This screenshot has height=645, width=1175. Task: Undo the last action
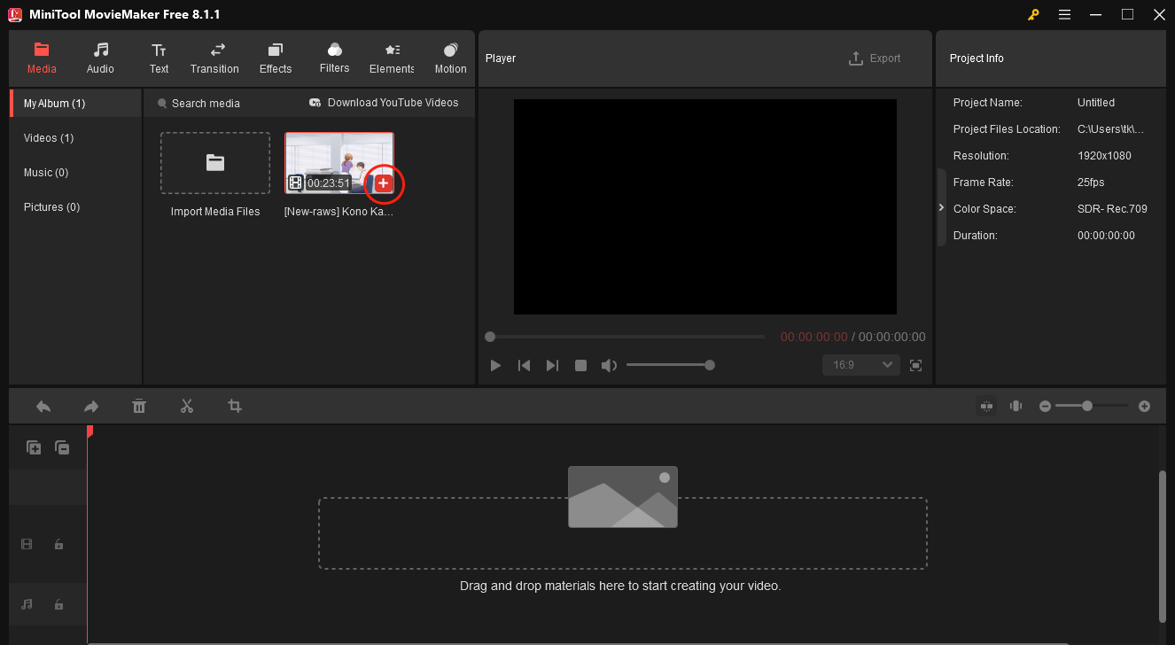click(x=43, y=406)
